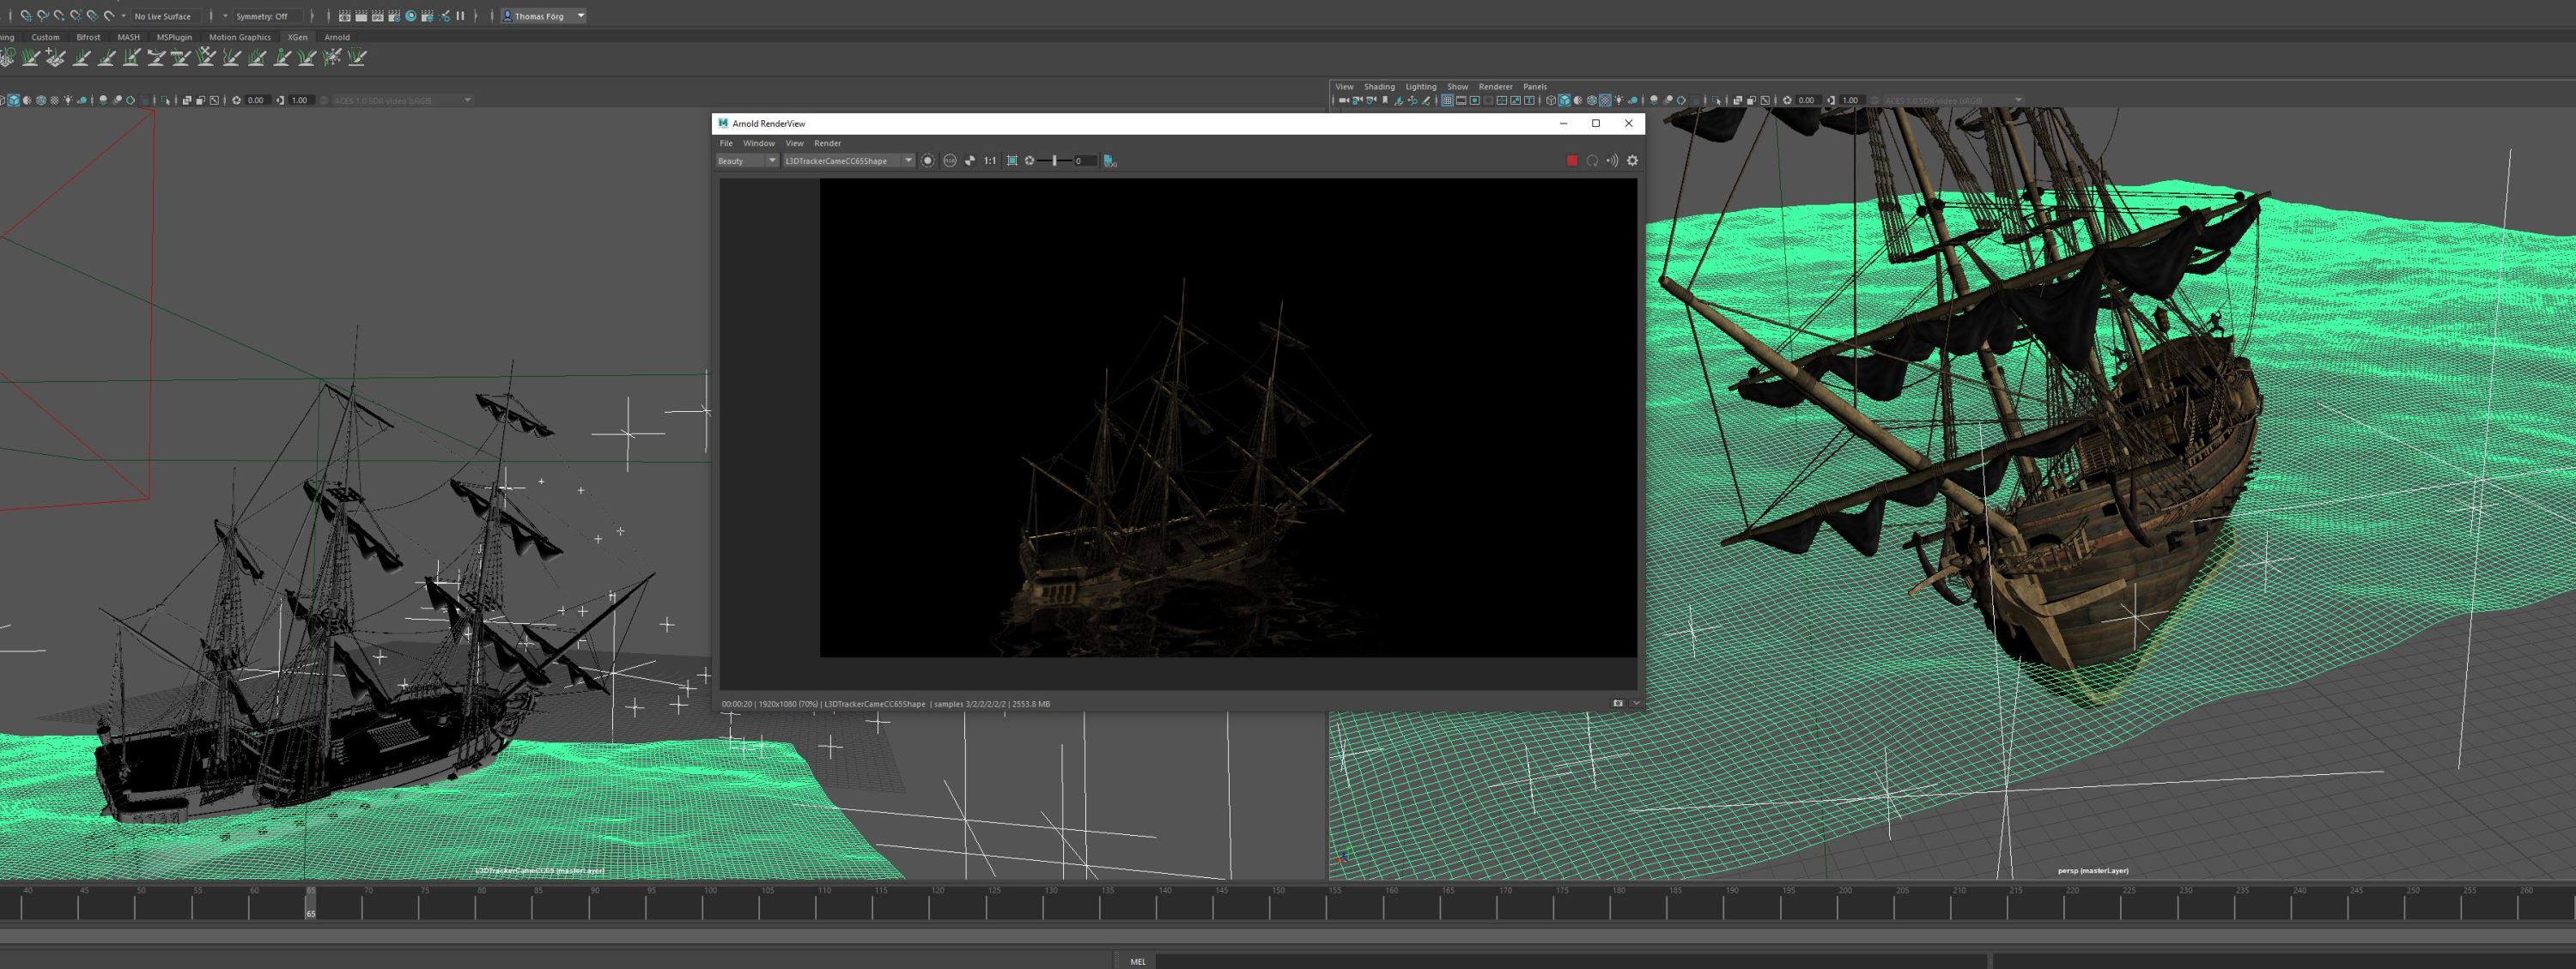Screen dimensions: 2576x969
Task: Toggle textured display in right viewport
Action: 1606,100
